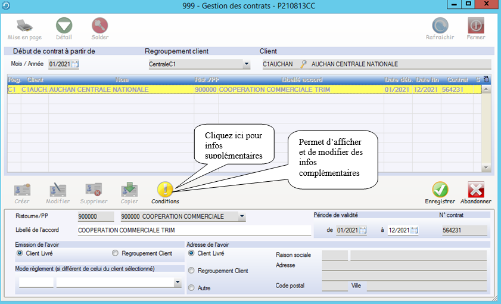Image resolution: width=501 pixels, height=304 pixels.
Task: Click the Rafraîchir refresh icon
Action: click(440, 25)
